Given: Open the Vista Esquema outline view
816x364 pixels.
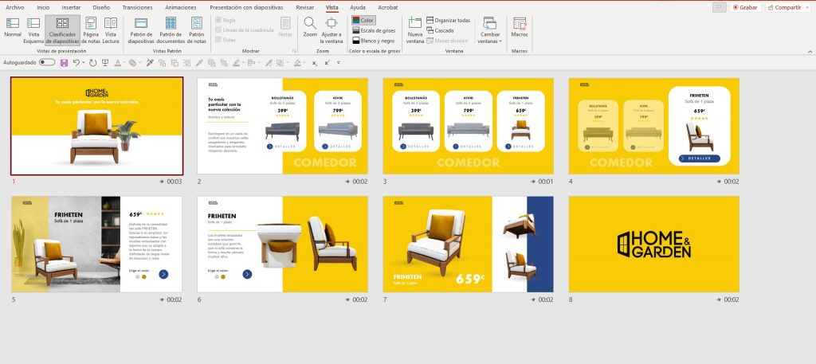Looking at the screenshot, I should (x=34, y=27).
